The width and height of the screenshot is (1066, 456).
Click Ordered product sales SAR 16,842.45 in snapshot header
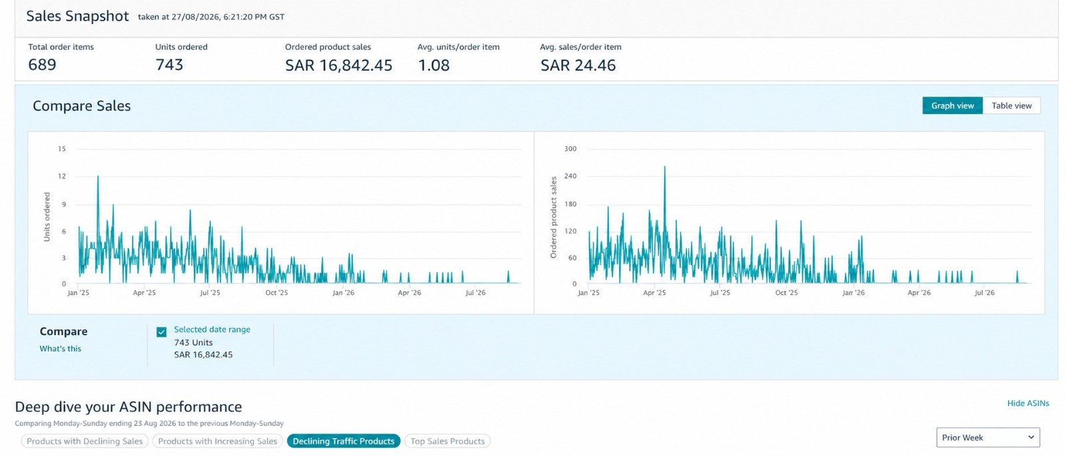click(x=338, y=65)
